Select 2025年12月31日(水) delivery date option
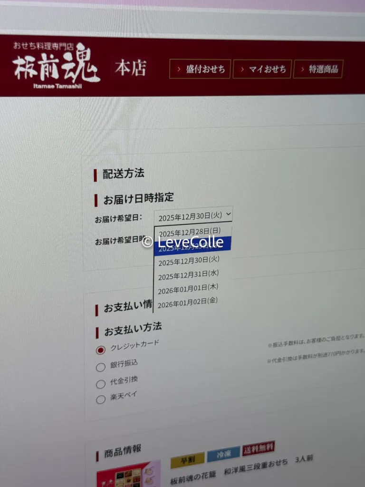The image size is (365, 487). tap(188, 274)
